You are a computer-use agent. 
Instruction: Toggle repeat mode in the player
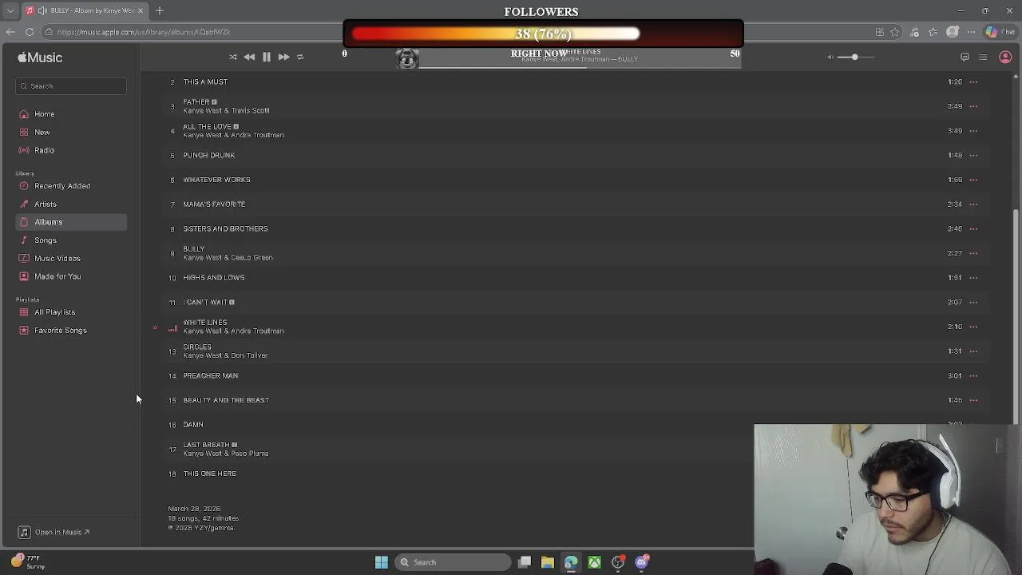pyautogui.click(x=300, y=57)
